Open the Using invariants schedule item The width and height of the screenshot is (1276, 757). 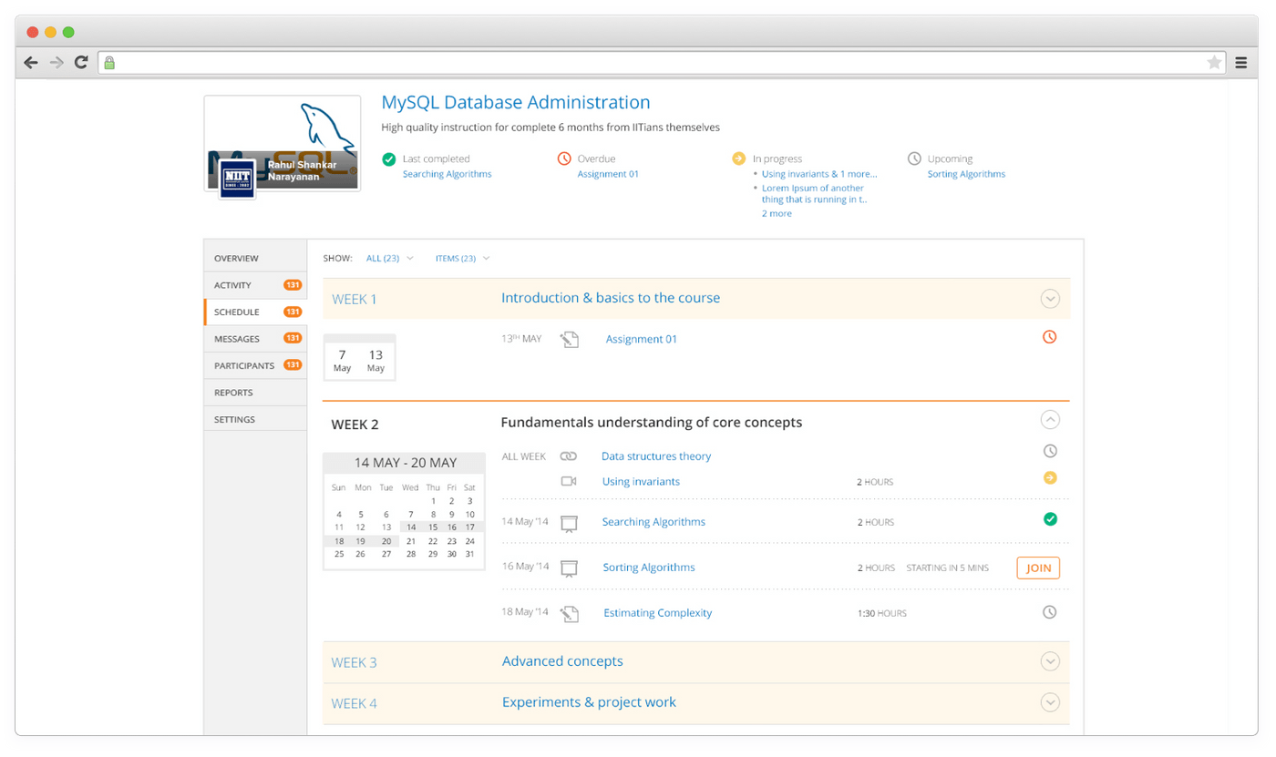coord(641,482)
